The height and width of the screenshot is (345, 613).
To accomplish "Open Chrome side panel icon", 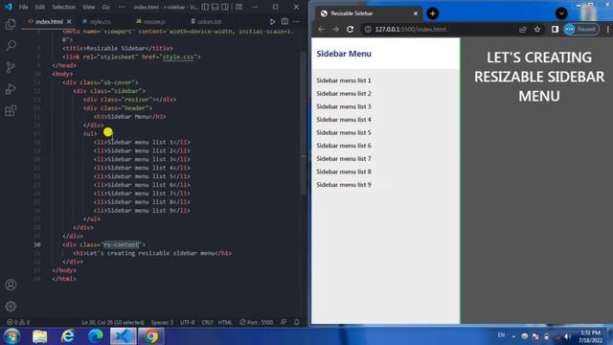I will [x=555, y=29].
